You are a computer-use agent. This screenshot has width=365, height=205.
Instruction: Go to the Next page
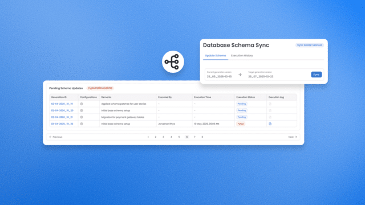[293, 137]
